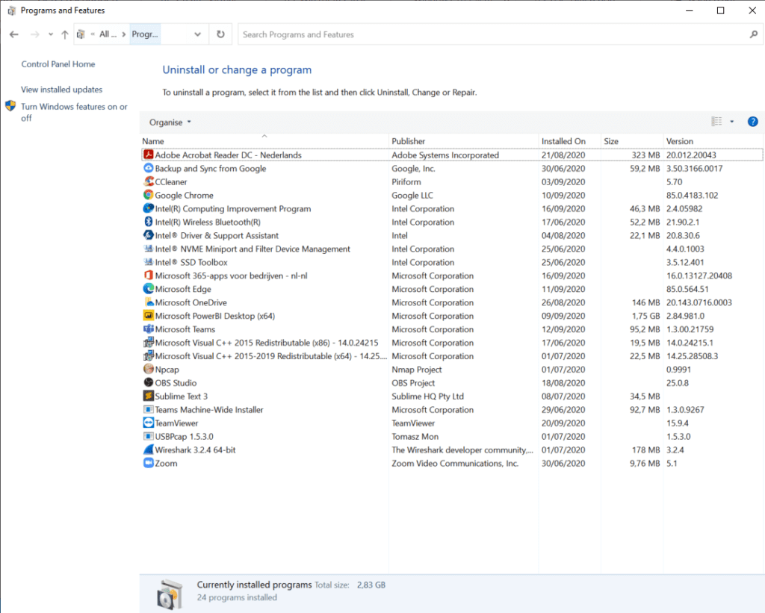Click the Zoom program icon
The width and height of the screenshot is (765, 613).
[x=149, y=463]
